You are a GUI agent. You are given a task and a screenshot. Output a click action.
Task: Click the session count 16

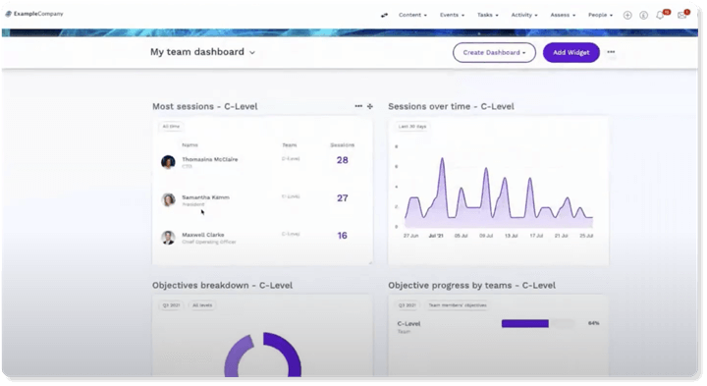[343, 236]
